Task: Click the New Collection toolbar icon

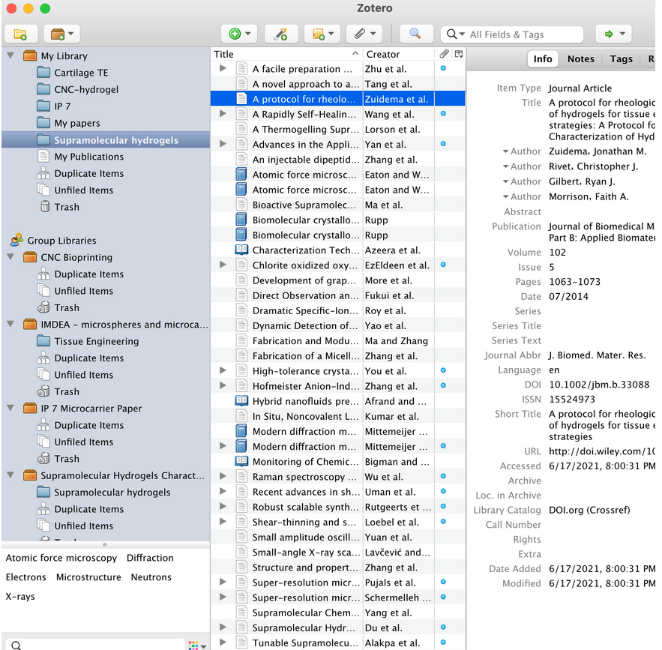Action: pyautogui.click(x=21, y=34)
